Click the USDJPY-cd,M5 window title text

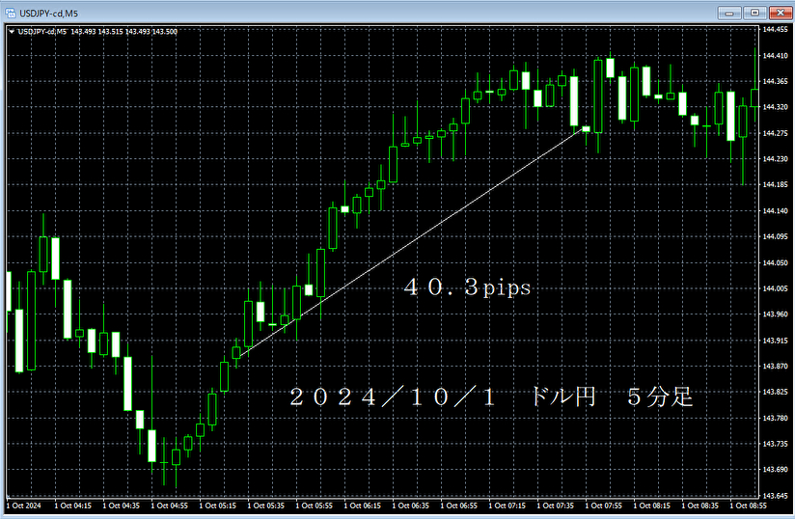(48, 14)
